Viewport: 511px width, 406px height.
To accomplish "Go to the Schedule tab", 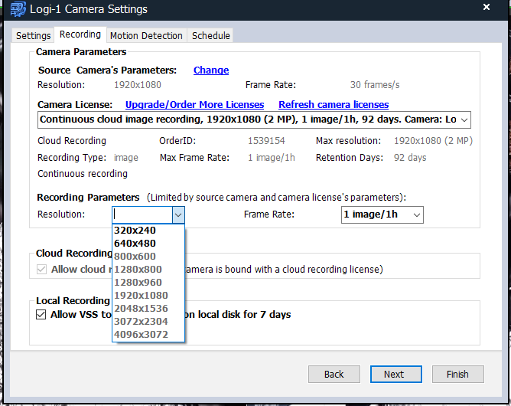I will pos(210,35).
